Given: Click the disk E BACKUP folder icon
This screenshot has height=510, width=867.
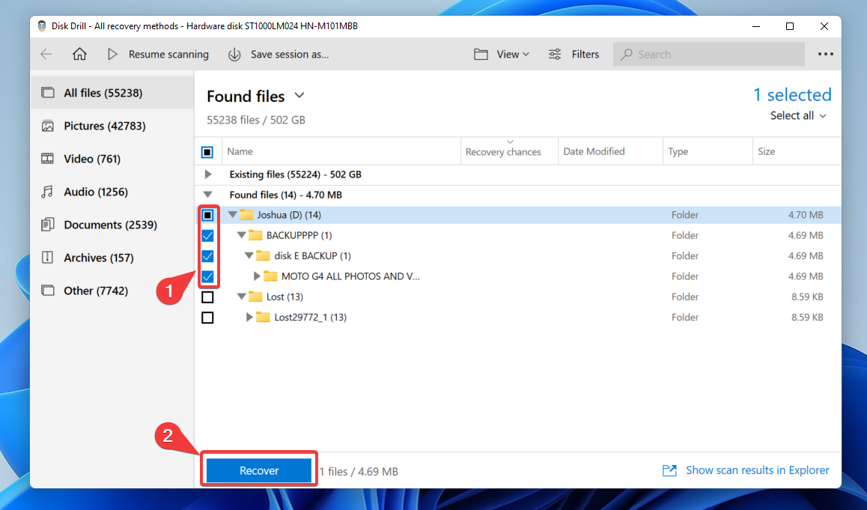Looking at the screenshot, I should pyautogui.click(x=264, y=255).
